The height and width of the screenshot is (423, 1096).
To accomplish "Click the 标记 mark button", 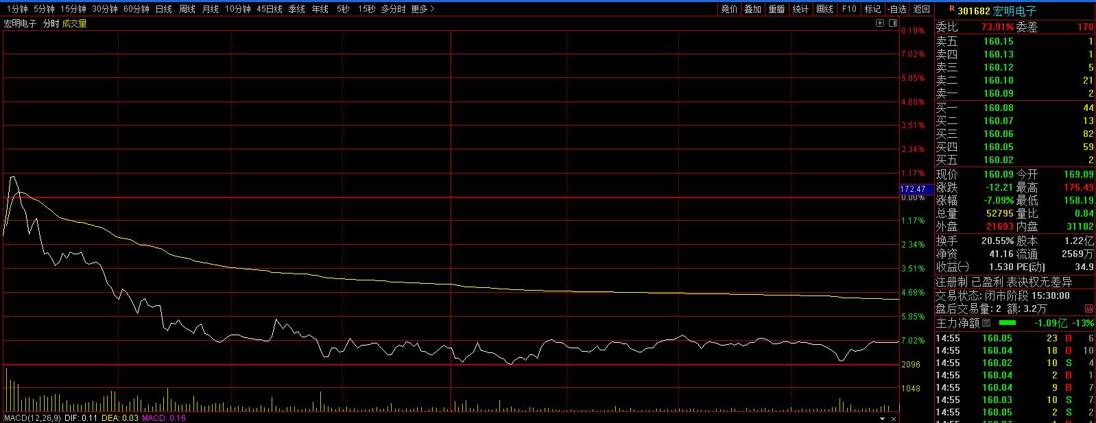I will (x=872, y=9).
